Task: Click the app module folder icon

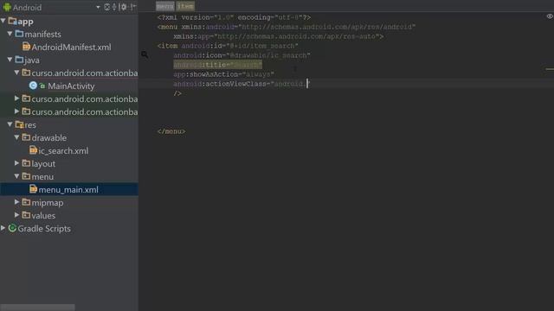Action: coord(12,21)
